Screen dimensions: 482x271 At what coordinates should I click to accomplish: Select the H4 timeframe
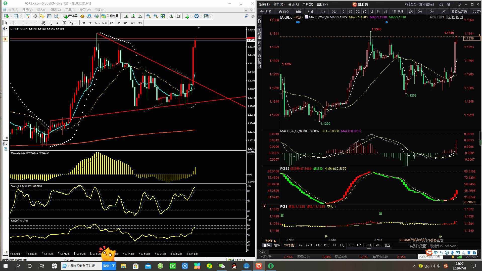119,23
